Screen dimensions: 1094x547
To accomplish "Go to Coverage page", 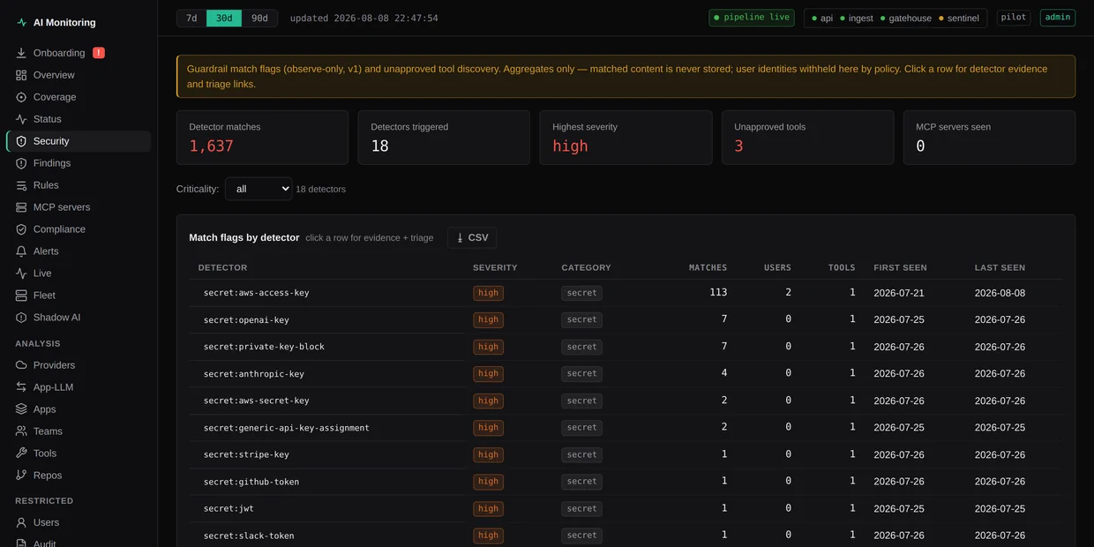I will 79,97.
